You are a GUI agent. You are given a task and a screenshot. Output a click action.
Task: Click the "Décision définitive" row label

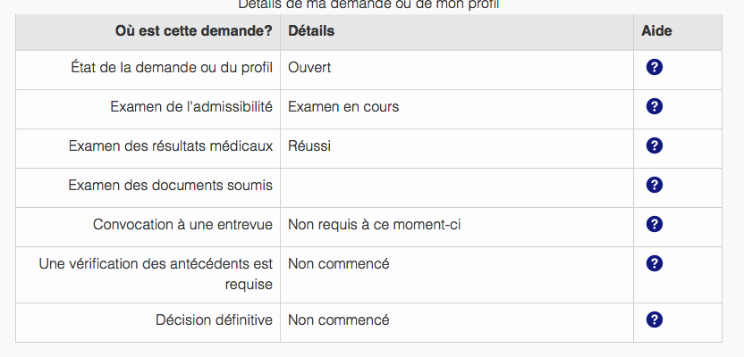(214, 320)
